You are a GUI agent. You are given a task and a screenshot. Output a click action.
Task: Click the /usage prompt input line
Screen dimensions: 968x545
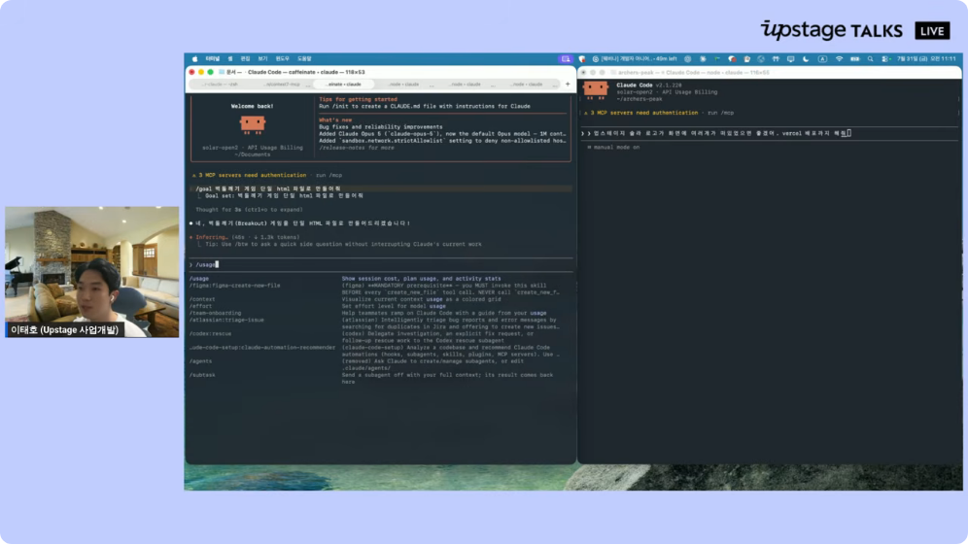381,265
